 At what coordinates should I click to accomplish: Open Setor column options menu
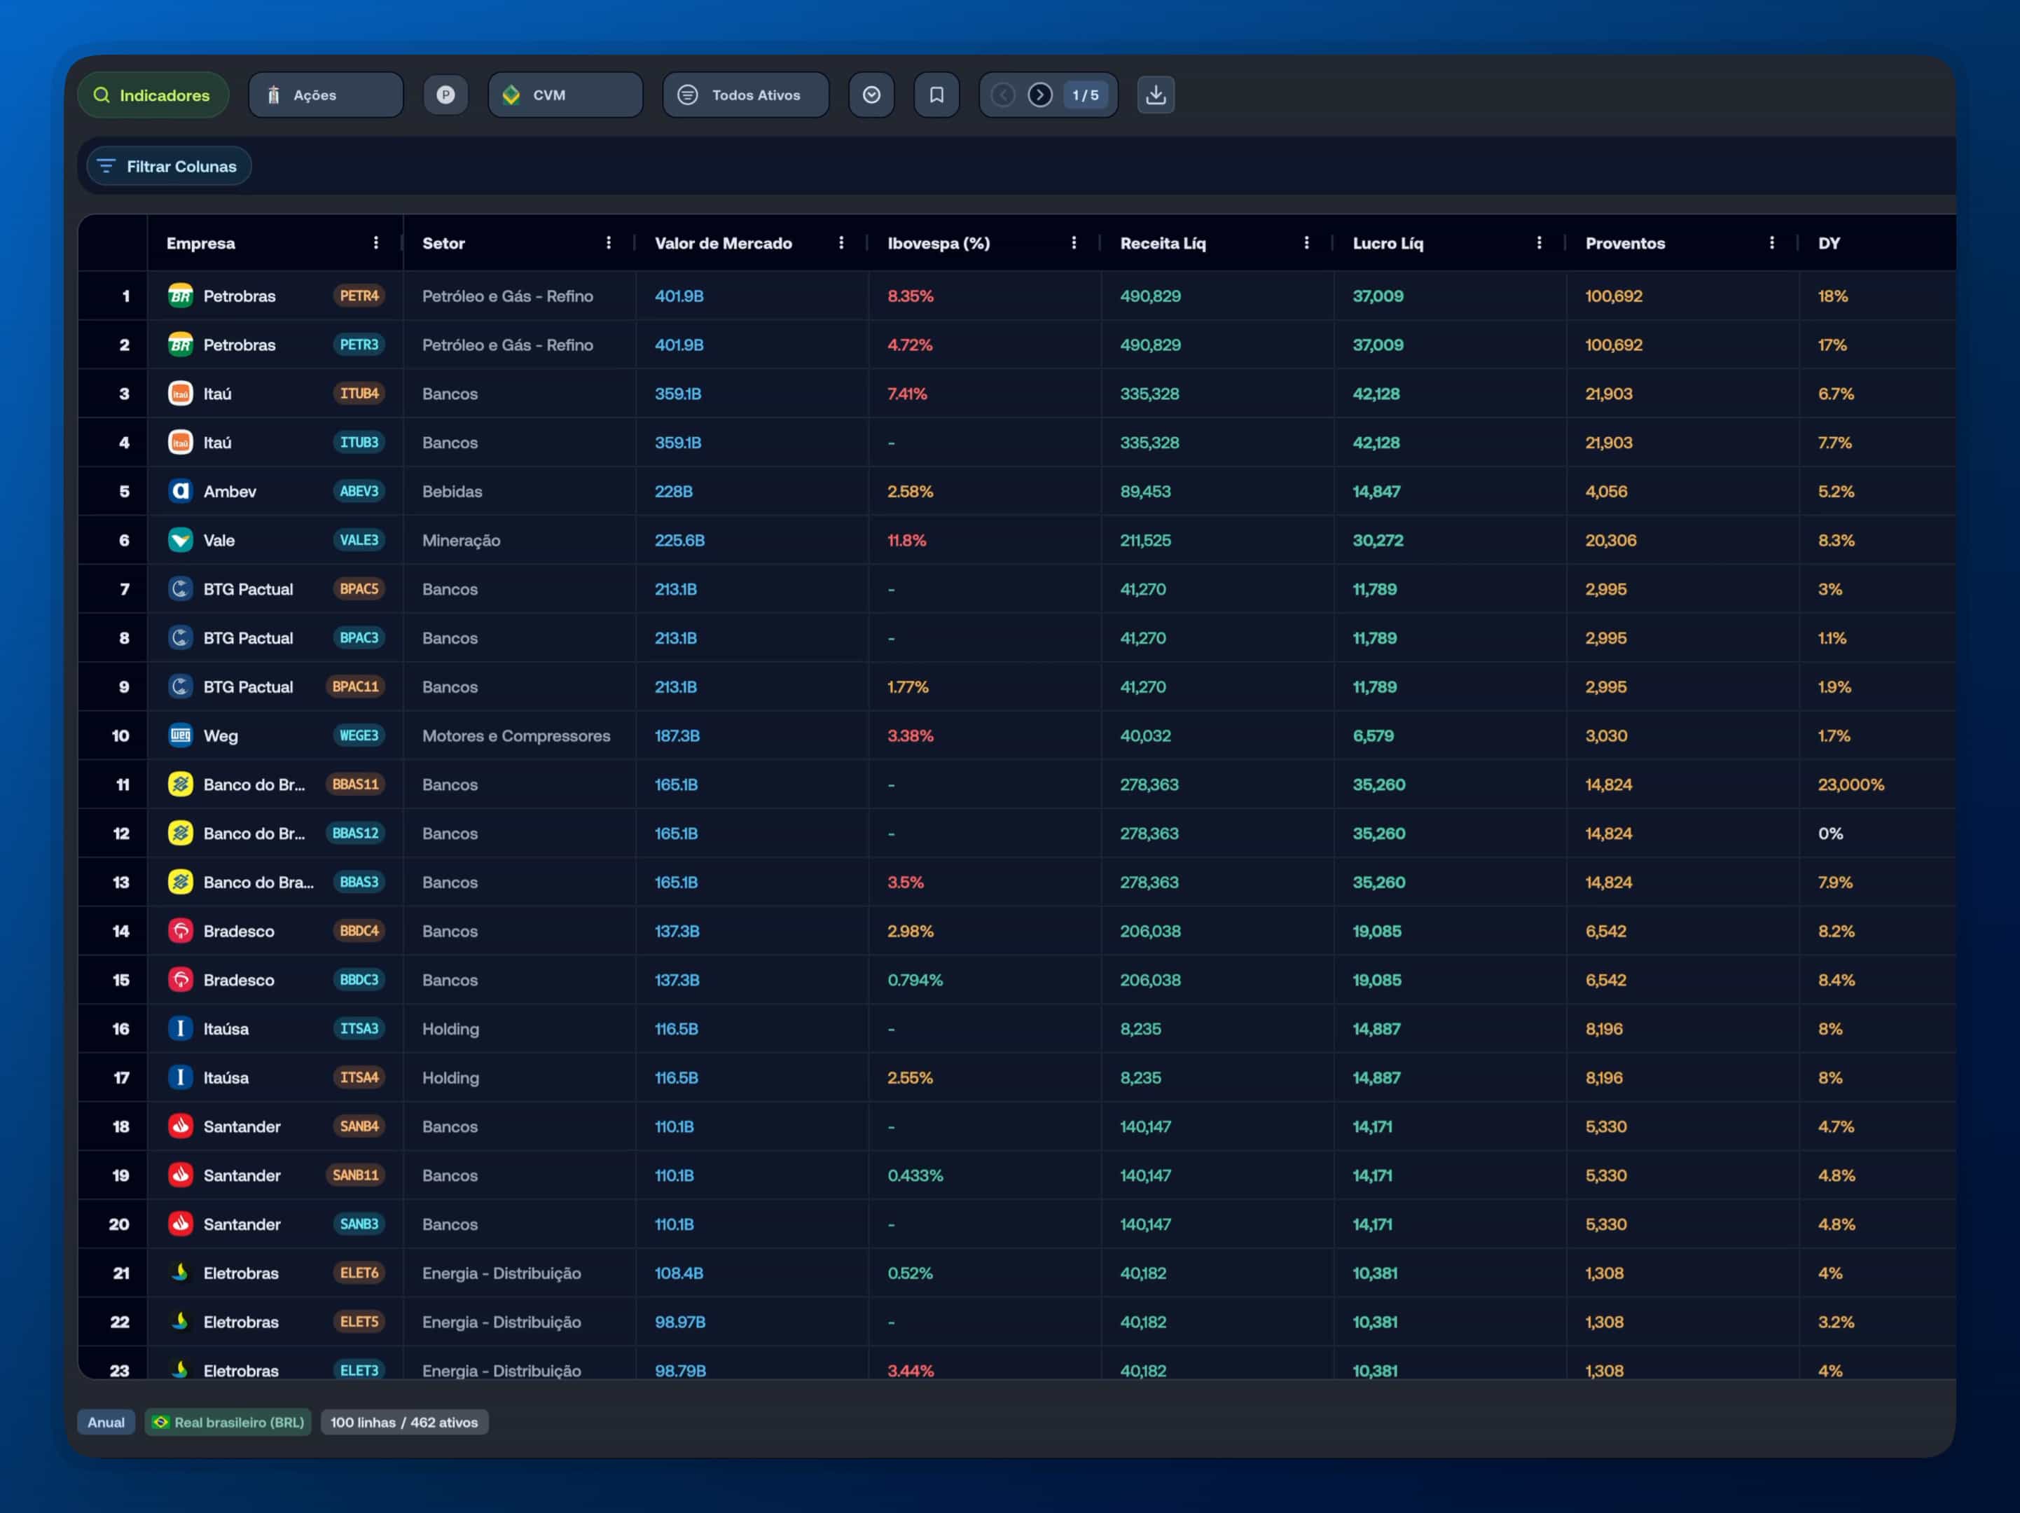point(608,243)
